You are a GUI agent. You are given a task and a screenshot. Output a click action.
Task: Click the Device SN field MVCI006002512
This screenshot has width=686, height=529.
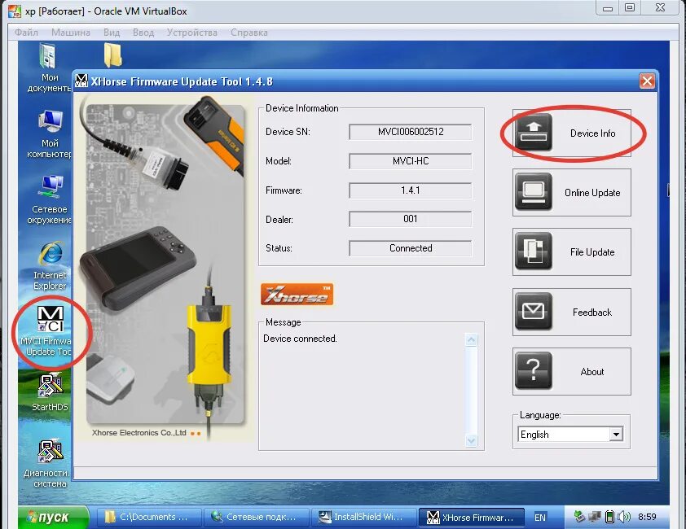411,132
